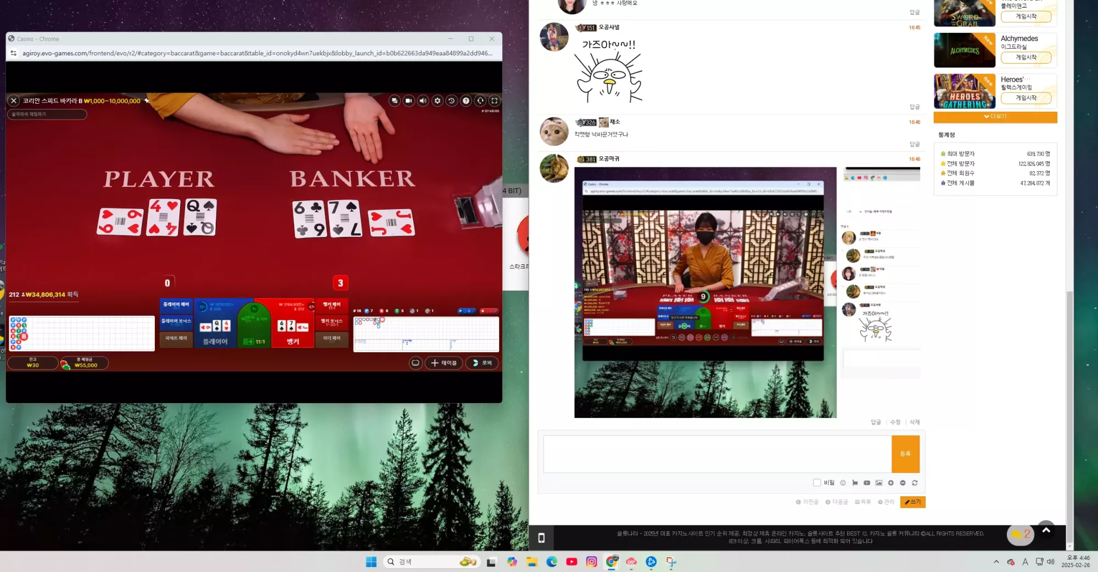Click the site info icon in Chrome address bar
The width and height of the screenshot is (1098, 572).
coord(13,53)
